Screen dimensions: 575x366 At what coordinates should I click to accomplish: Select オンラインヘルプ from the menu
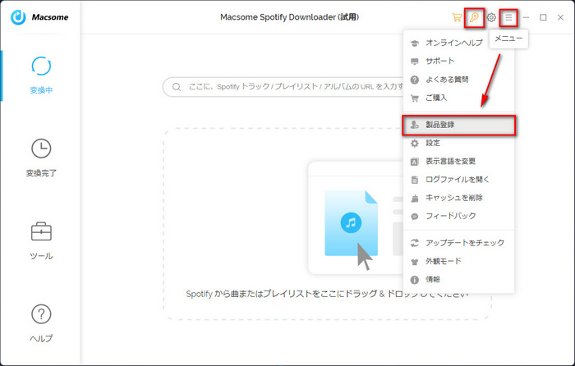458,43
